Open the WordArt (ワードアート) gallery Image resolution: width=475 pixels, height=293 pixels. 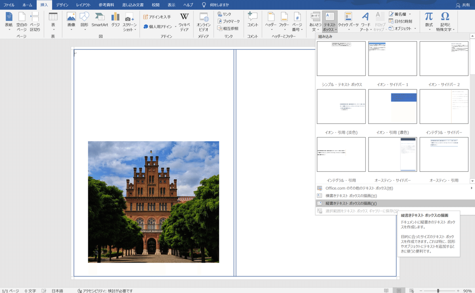point(366,22)
